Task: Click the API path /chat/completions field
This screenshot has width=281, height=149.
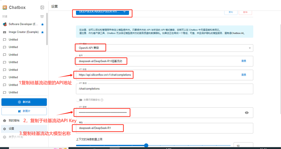Action: (x=164, y=89)
